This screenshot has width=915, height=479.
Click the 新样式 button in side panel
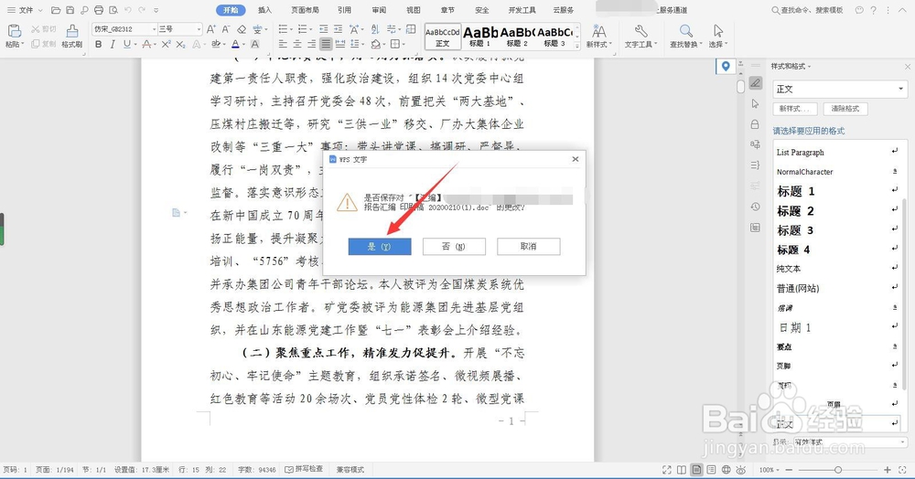[795, 109]
